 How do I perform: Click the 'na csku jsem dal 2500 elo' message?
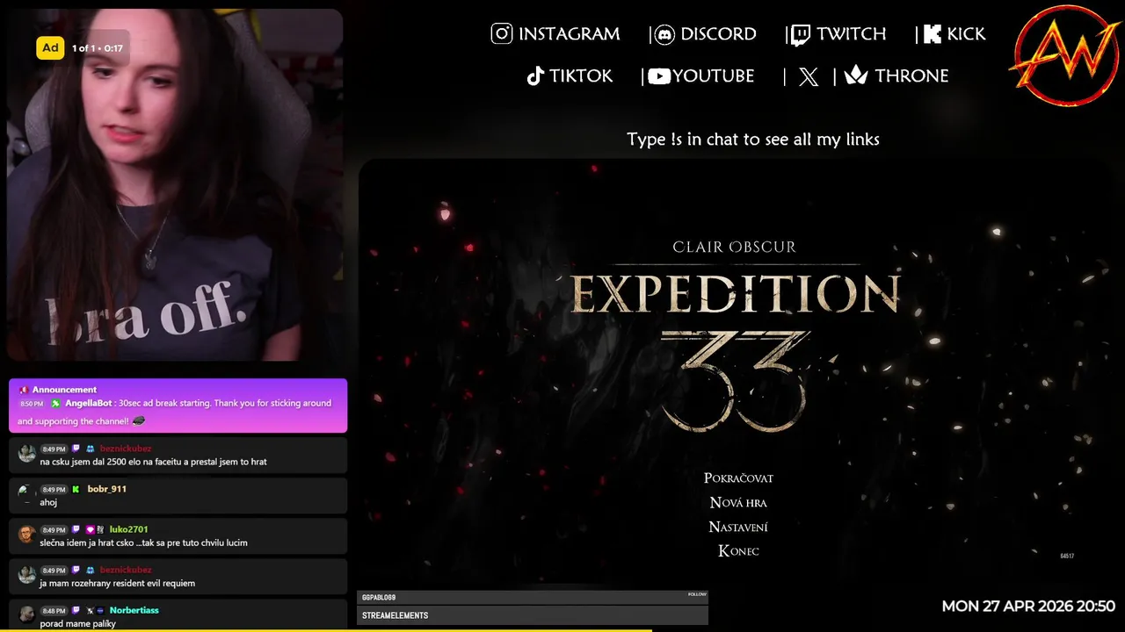click(153, 463)
